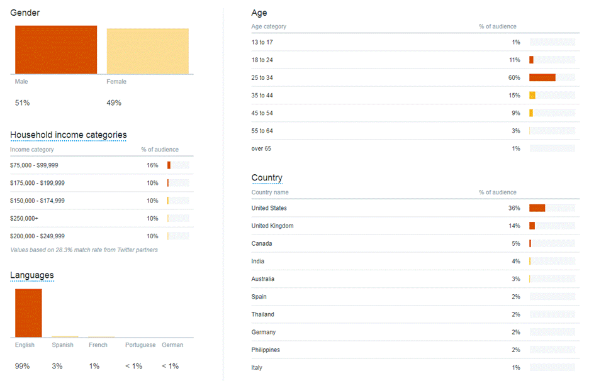The height and width of the screenshot is (381, 589).
Task: Select the 18 to 24 age category
Action: pos(262,60)
